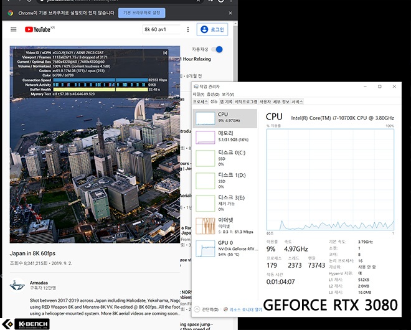Click the Task Manager title bar icon
The width and height of the screenshot is (411, 330).
[x=196, y=87]
